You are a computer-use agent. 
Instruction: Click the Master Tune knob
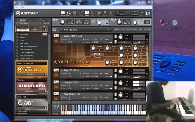119,22
